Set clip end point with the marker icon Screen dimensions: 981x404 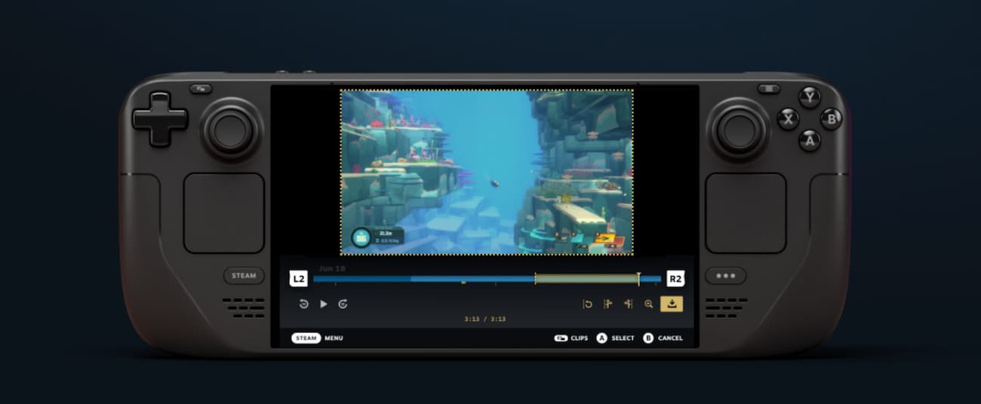click(628, 304)
